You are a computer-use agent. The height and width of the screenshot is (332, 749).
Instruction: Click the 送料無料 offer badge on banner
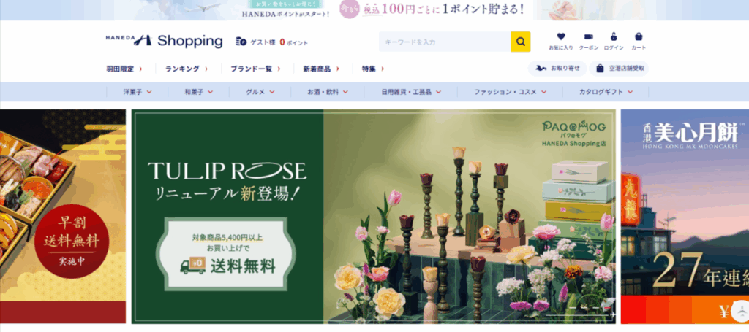pos(225,254)
